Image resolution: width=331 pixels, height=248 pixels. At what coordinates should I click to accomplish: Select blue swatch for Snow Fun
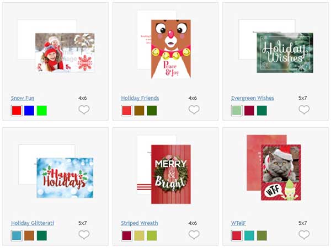(x=29, y=111)
